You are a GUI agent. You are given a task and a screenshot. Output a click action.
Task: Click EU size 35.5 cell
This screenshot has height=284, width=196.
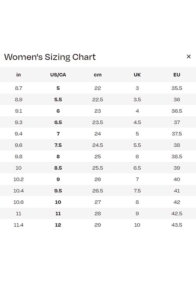tap(177, 88)
